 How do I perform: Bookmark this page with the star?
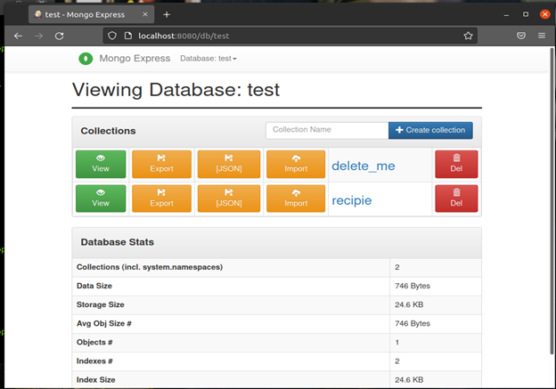[x=468, y=36]
